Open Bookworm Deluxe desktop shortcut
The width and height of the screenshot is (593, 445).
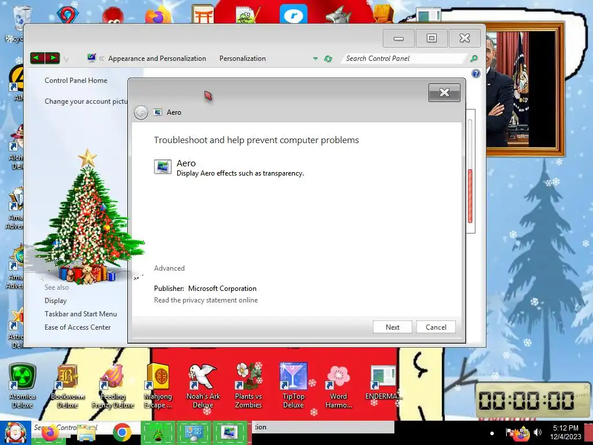(x=67, y=385)
